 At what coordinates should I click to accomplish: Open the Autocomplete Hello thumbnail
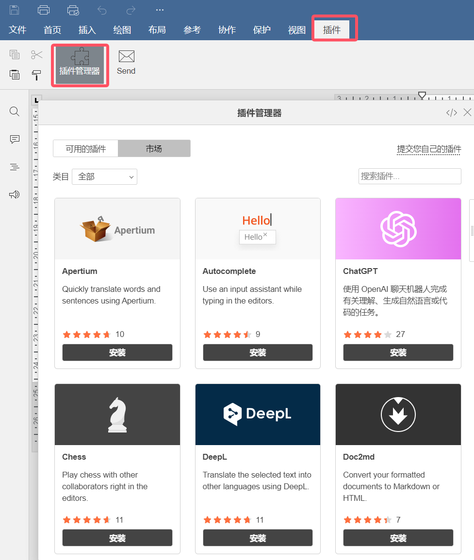tap(258, 229)
